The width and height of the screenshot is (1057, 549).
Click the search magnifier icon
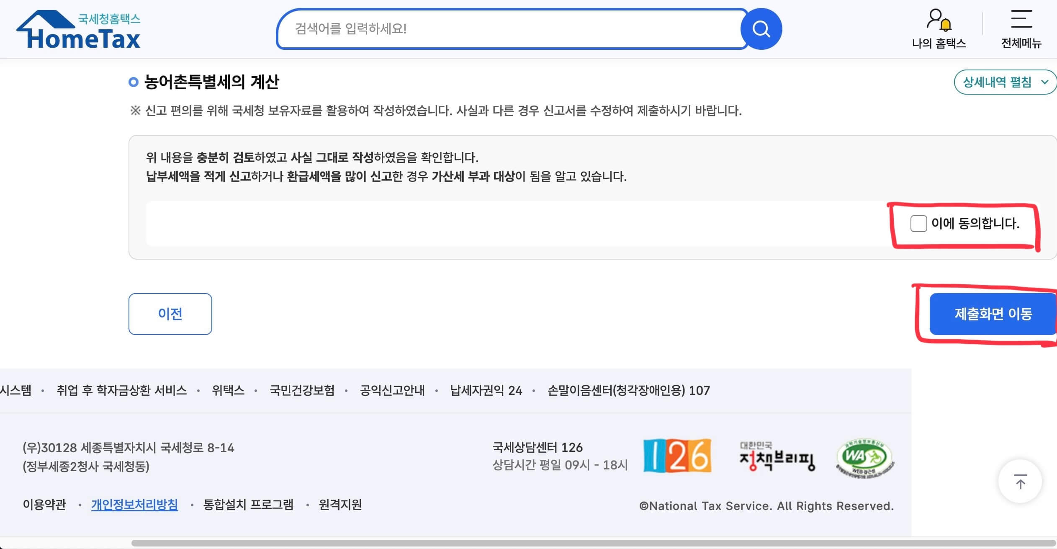point(761,28)
